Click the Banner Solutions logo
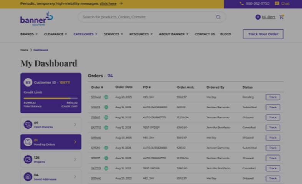The width and height of the screenshot is (302, 184). [36, 18]
